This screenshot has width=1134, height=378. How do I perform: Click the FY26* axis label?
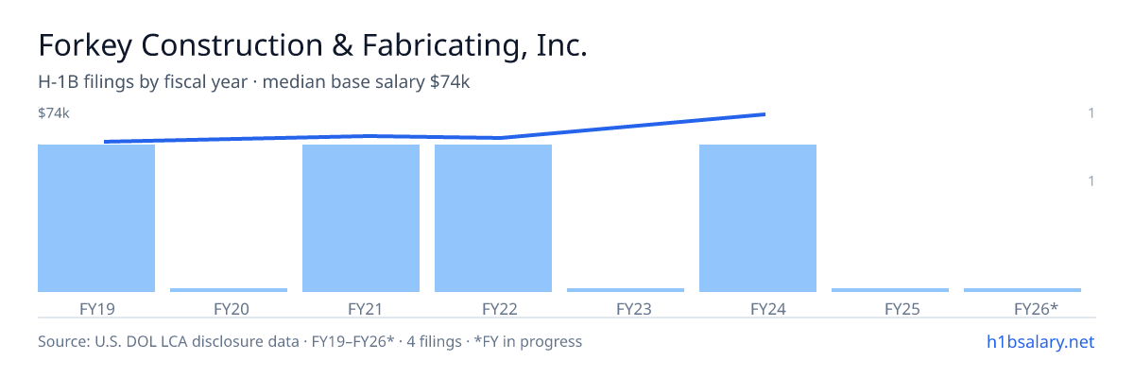point(1036,308)
